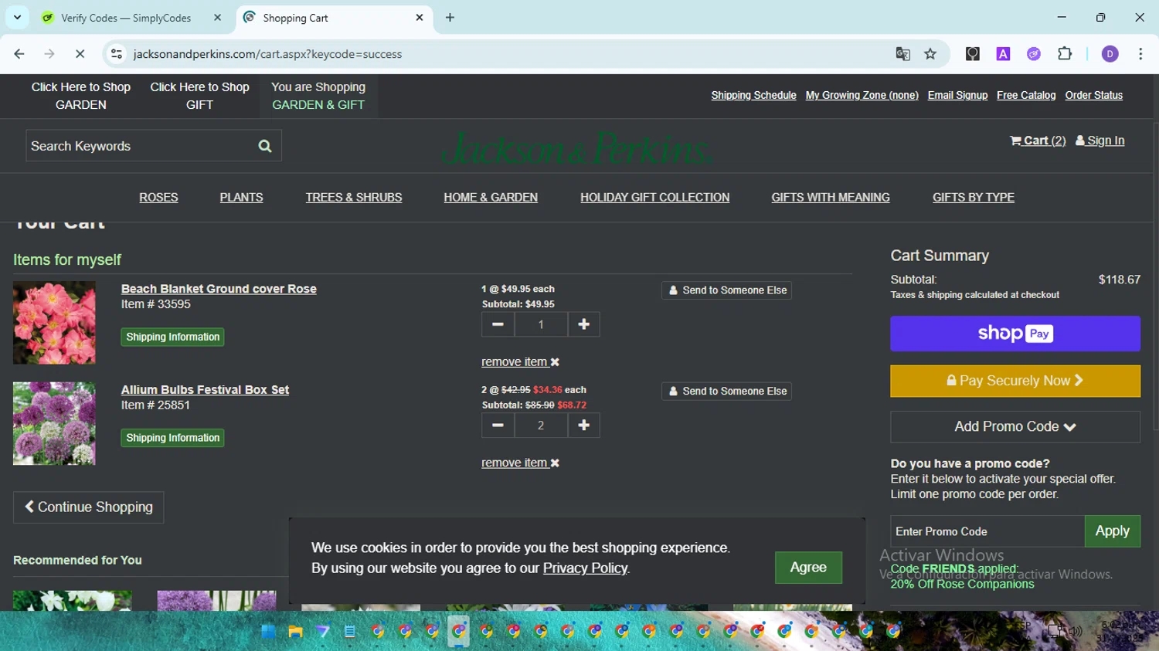Image resolution: width=1159 pixels, height=651 pixels.
Task: Click the page vertical scrollbar
Action: coord(1155,276)
